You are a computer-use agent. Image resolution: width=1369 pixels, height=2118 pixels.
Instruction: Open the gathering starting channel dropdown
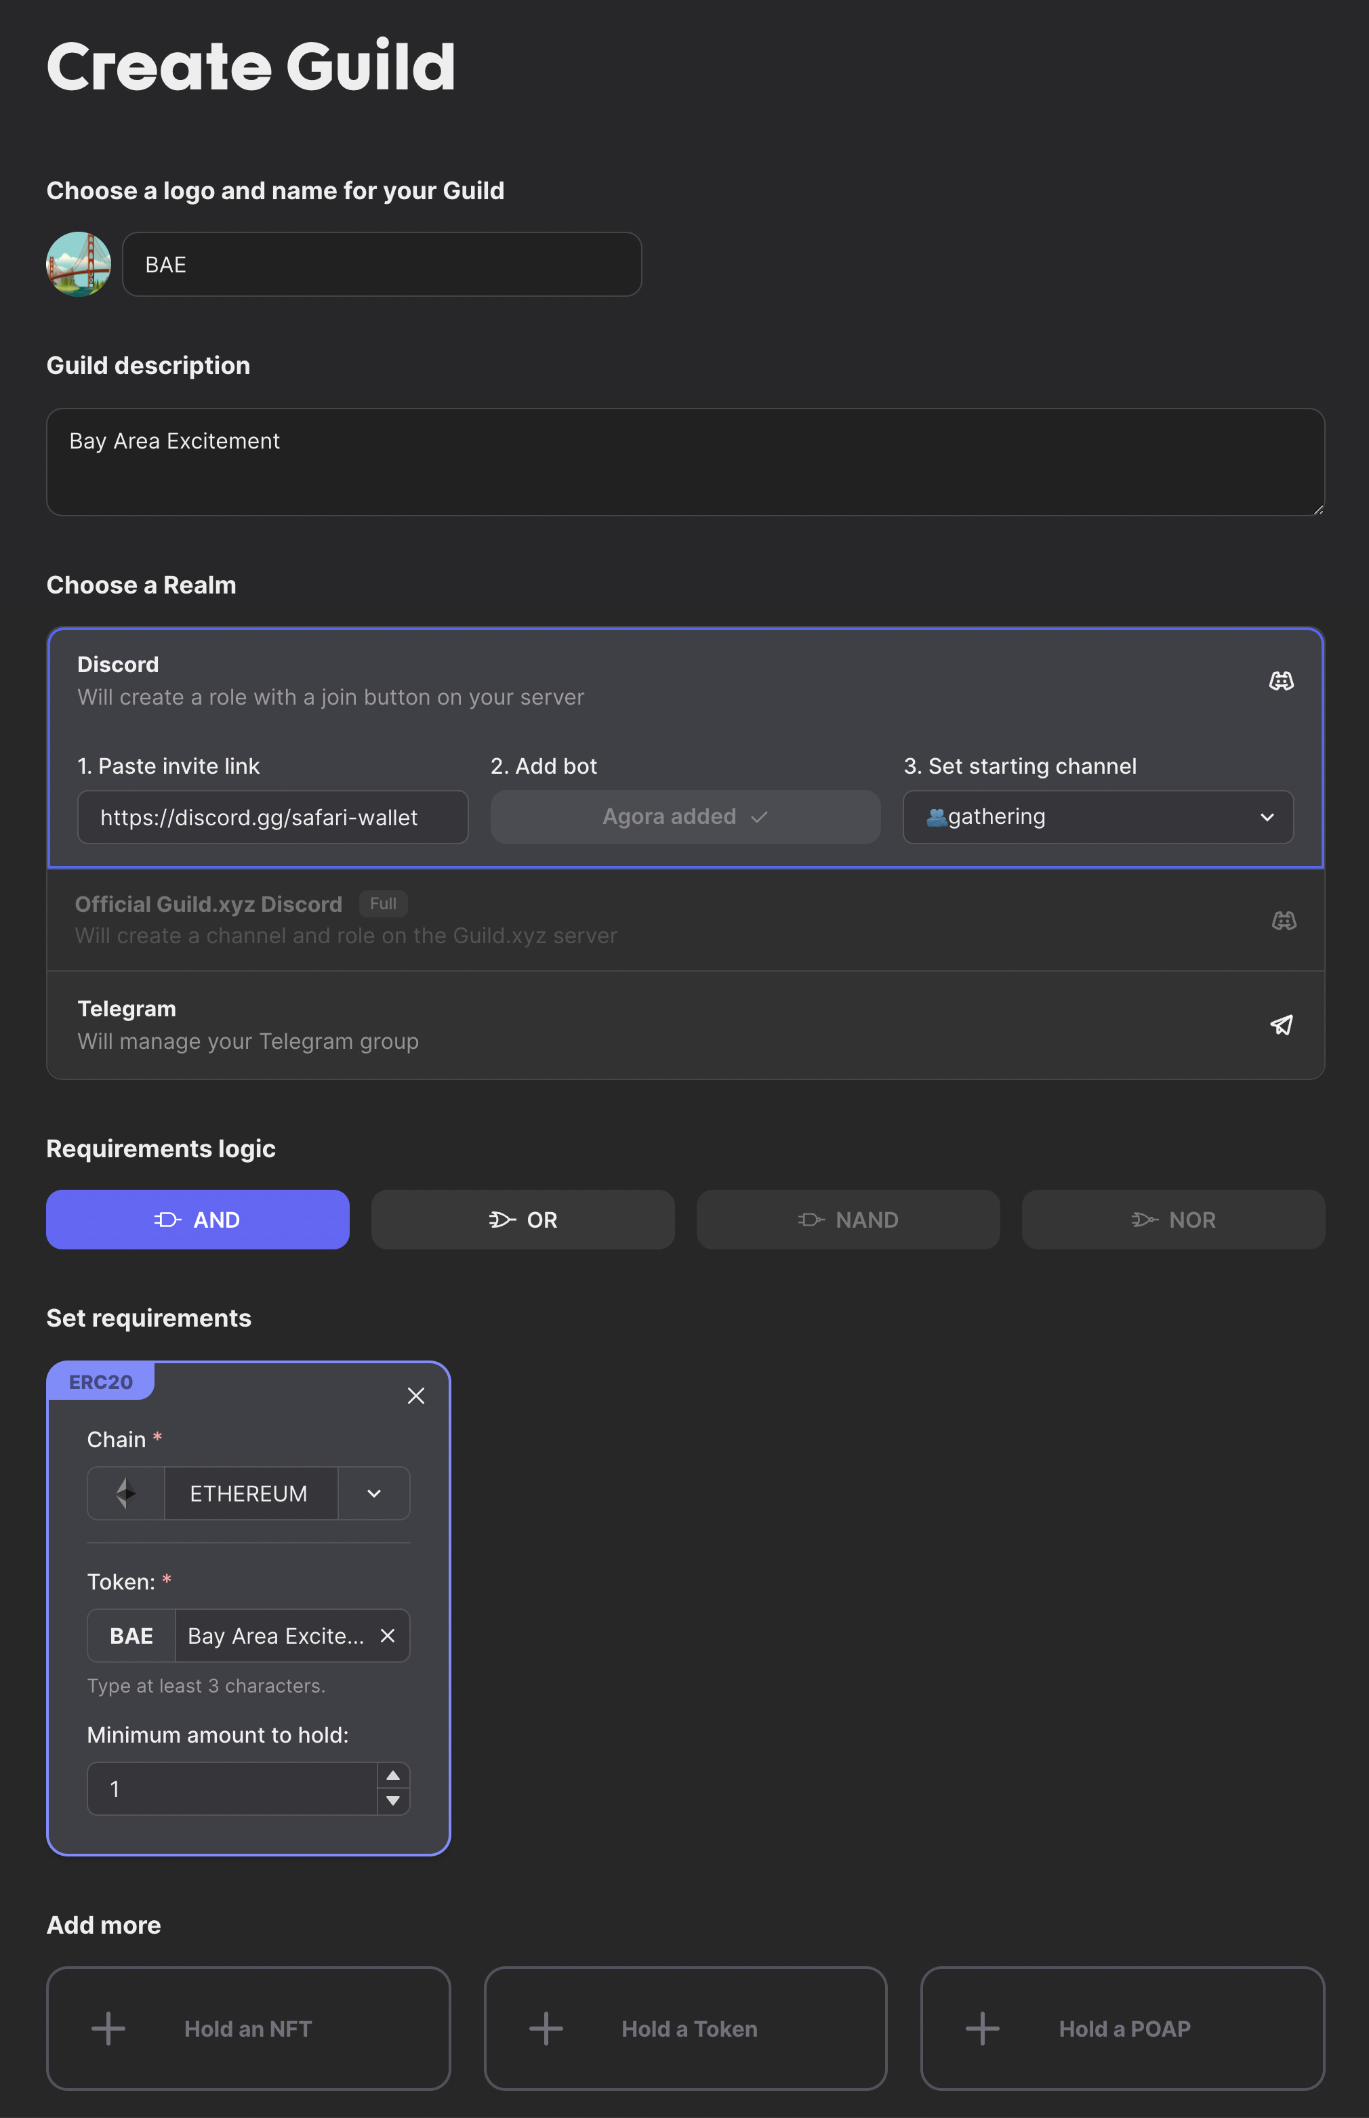1098,817
